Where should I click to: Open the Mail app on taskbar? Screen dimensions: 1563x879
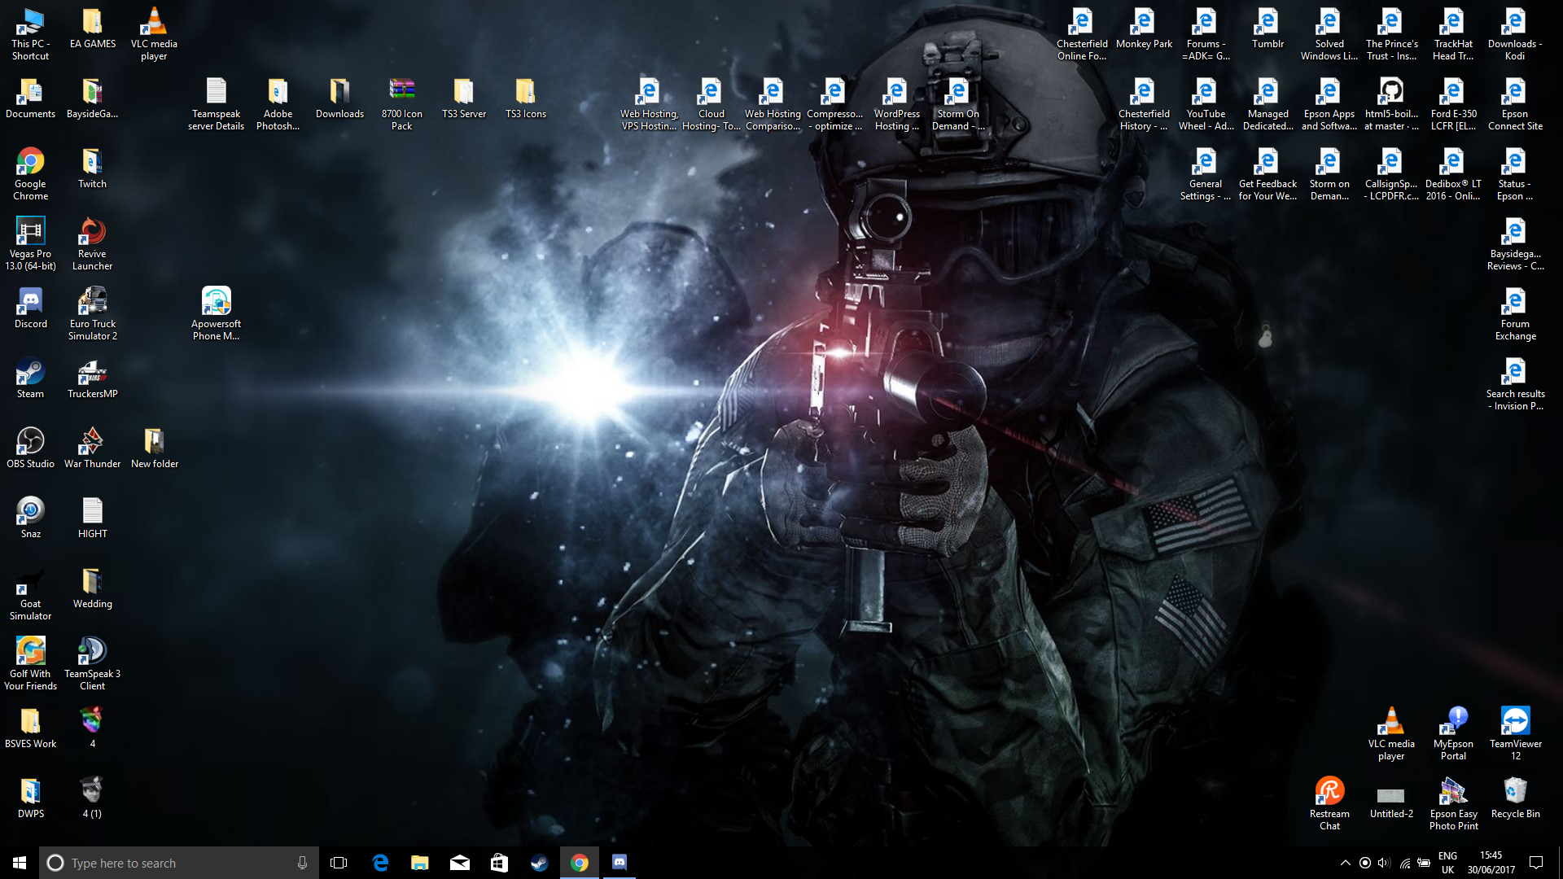[x=459, y=863]
